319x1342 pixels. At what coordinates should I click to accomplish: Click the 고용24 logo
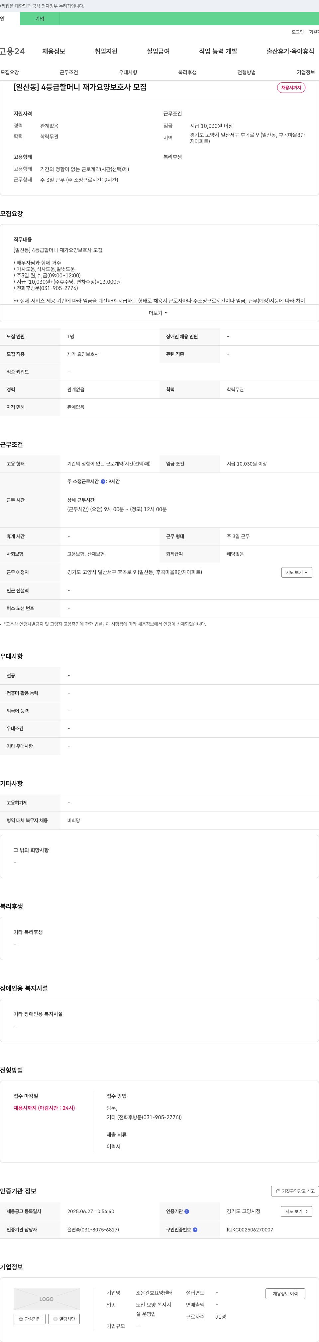12,51
